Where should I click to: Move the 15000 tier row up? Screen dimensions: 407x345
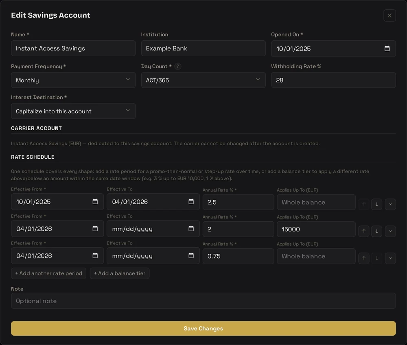(363, 231)
